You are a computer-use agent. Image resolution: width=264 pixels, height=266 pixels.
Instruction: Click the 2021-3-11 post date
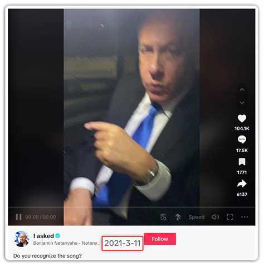tap(123, 243)
